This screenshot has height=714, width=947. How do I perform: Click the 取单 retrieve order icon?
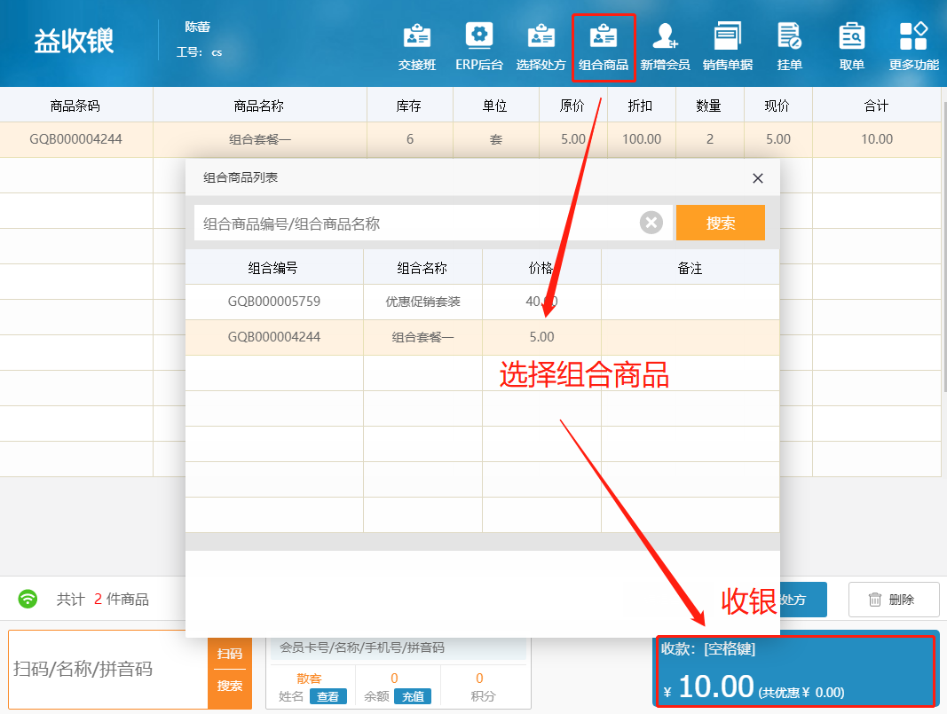point(852,46)
